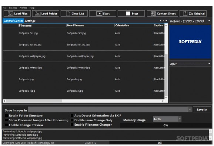Toggle AutoDetect Orientation via EXIF checkbox

72,115
